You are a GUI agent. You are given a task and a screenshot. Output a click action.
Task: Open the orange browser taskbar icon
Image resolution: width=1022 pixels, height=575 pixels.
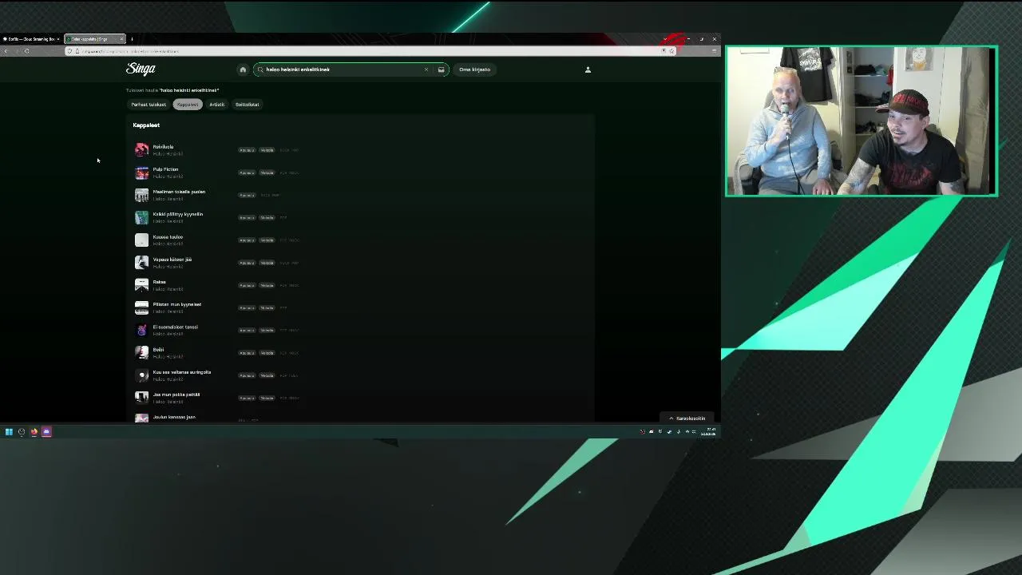pyautogui.click(x=34, y=432)
